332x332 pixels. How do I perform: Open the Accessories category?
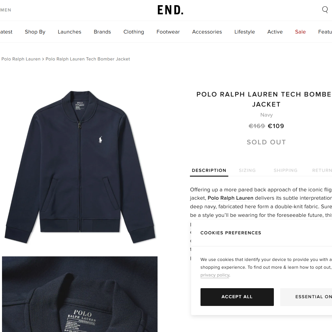click(x=207, y=32)
